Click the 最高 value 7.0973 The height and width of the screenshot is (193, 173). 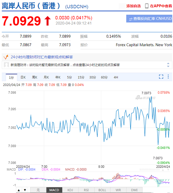(x=65, y=45)
